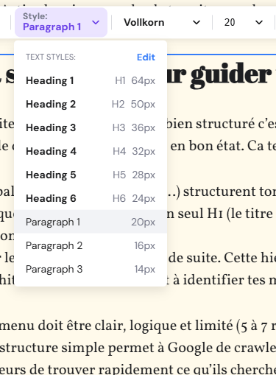Select highlighted Paragraph 1 style
Screen dimensions: 276x375
click(91, 222)
